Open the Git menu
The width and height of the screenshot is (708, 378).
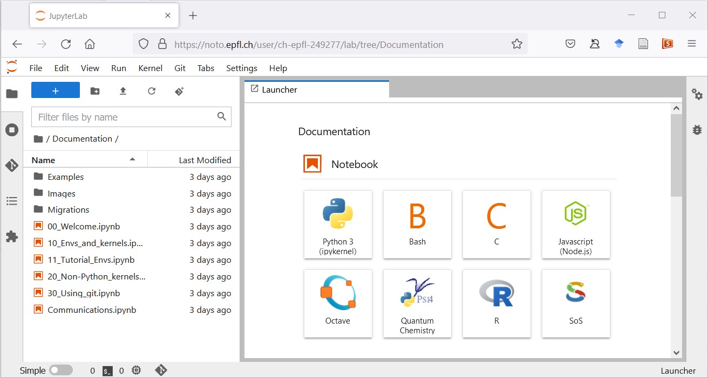point(180,68)
